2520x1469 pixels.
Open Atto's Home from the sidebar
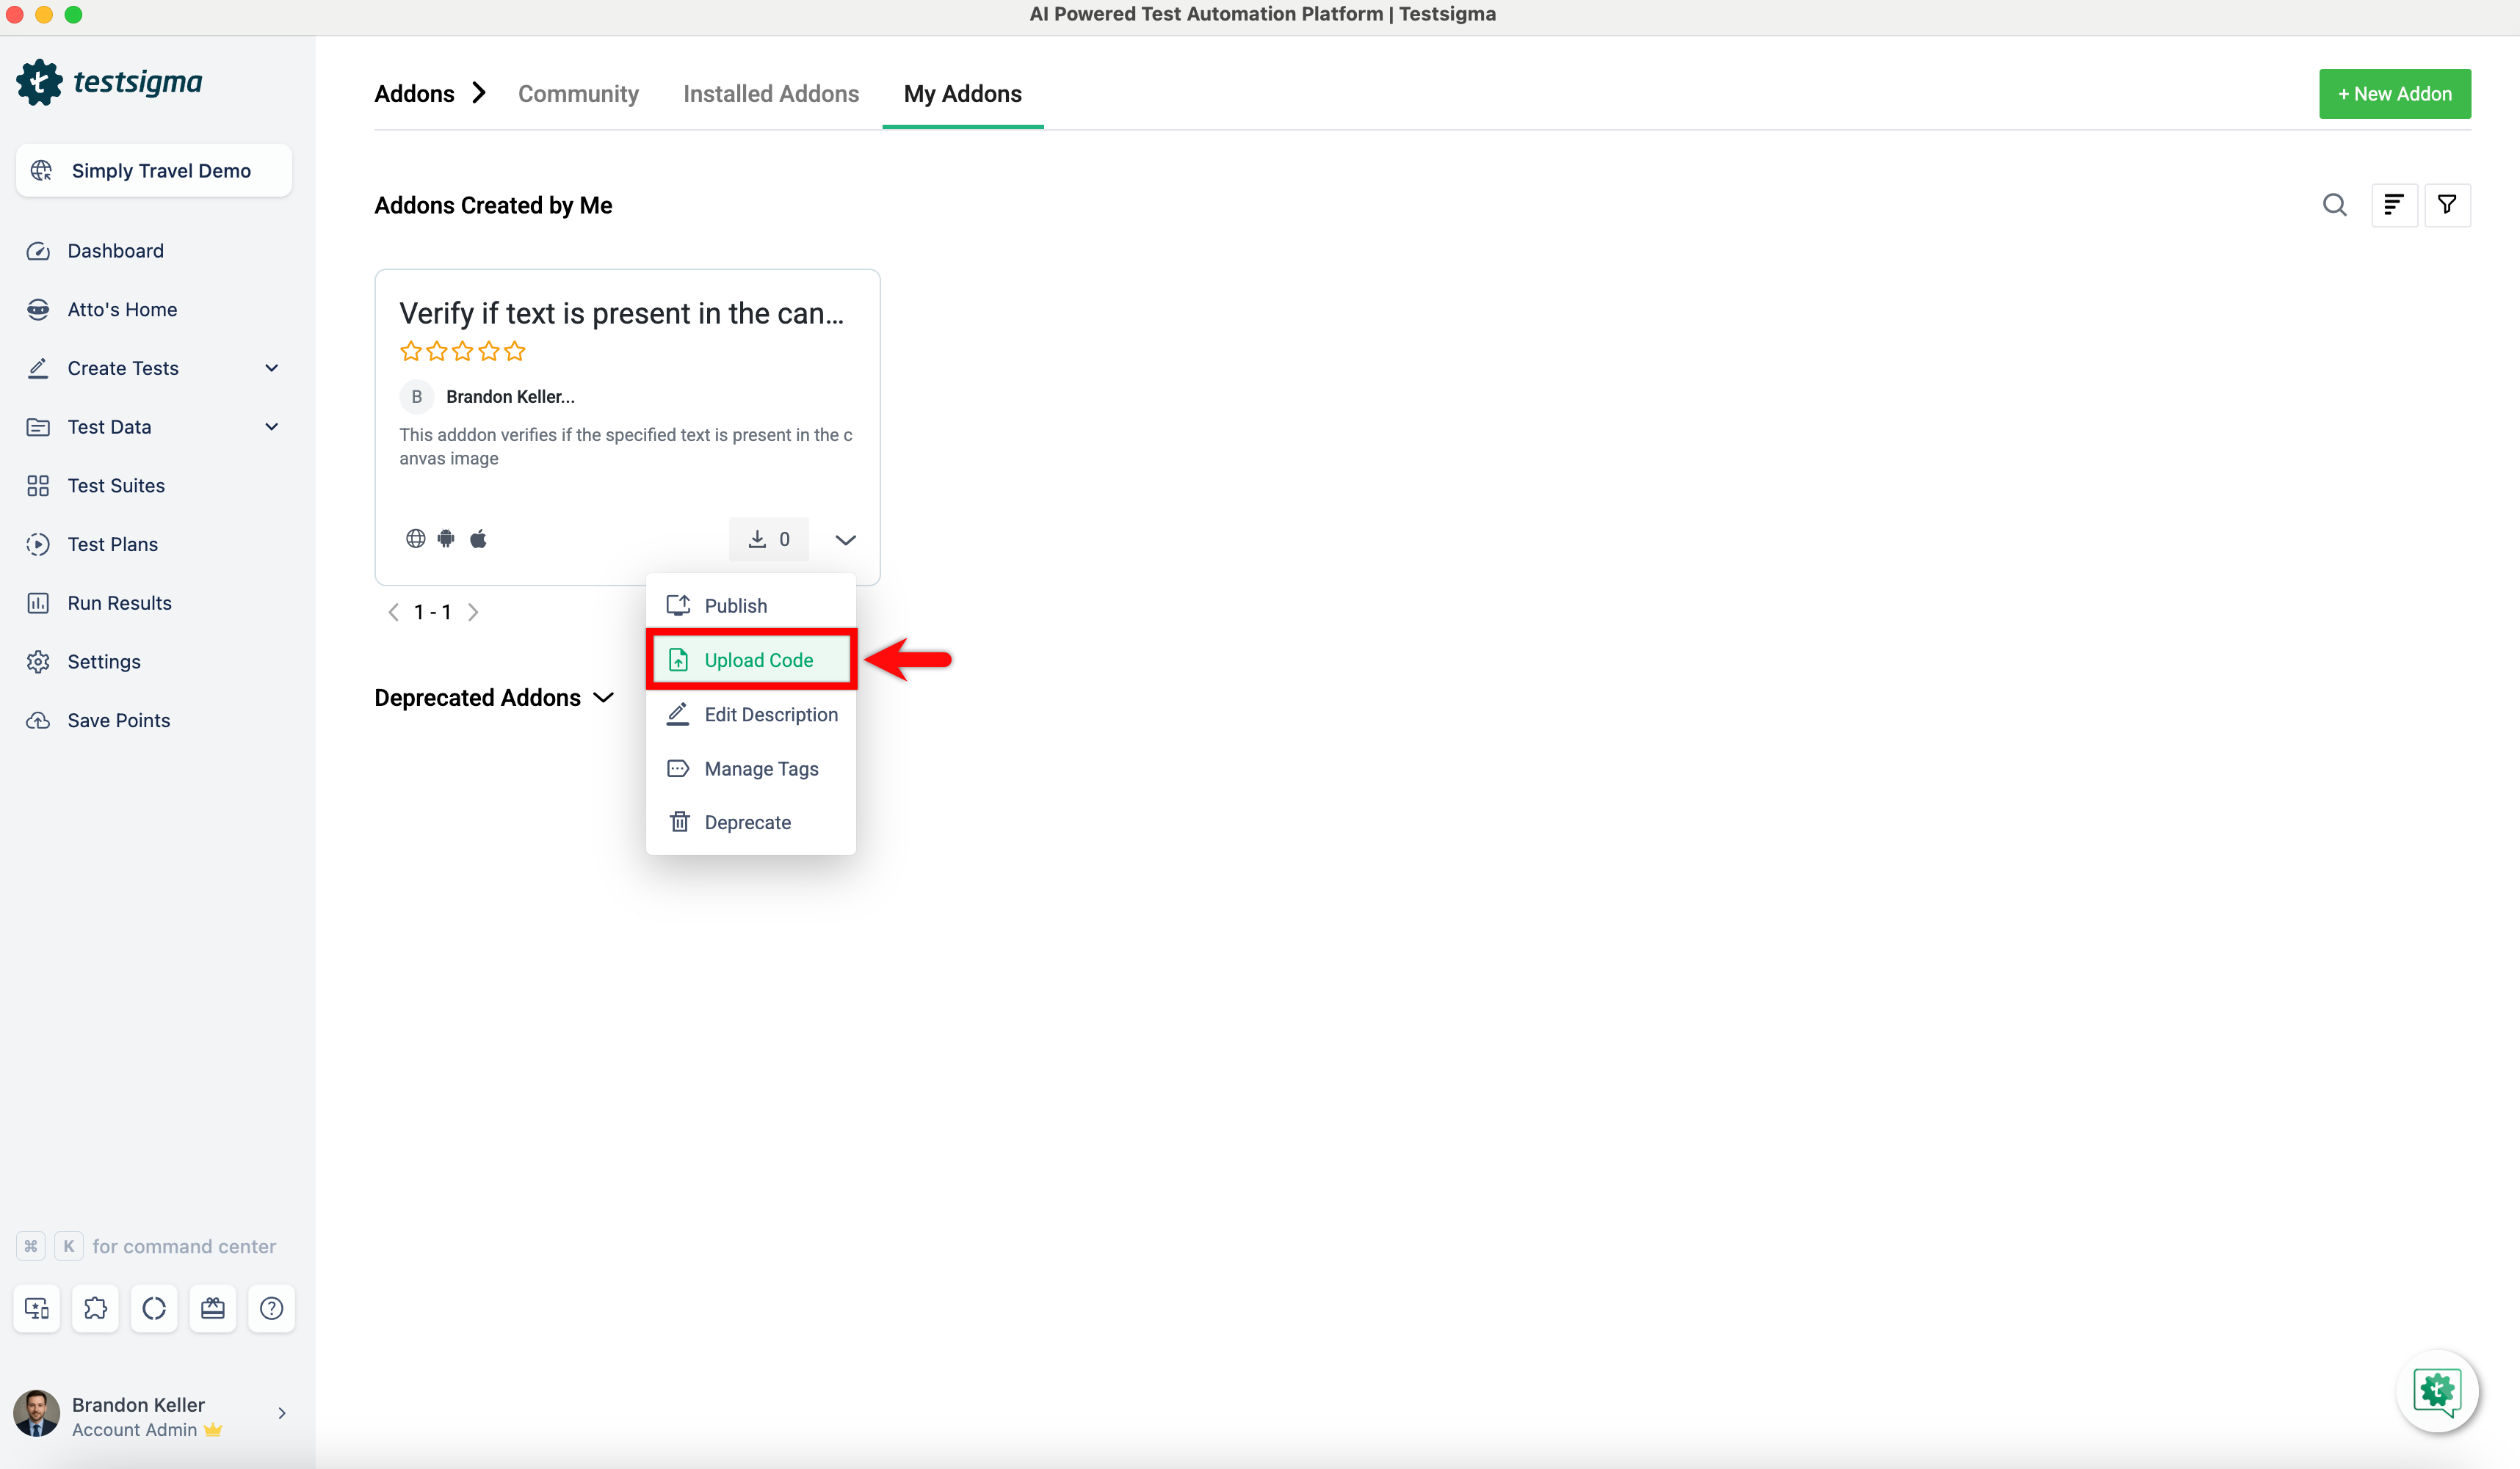pyautogui.click(x=122, y=309)
